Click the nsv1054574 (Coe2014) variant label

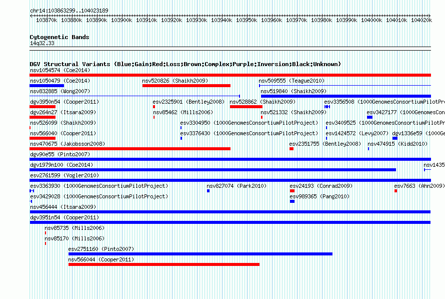[x=60, y=70]
